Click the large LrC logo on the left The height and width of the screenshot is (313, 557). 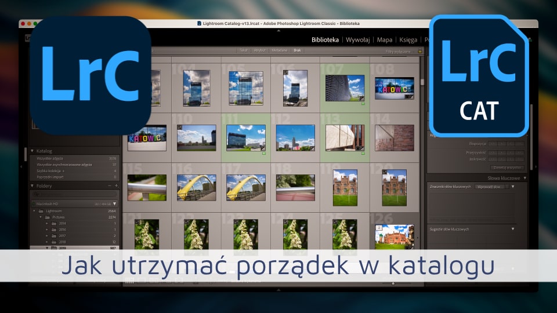click(x=90, y=75)
